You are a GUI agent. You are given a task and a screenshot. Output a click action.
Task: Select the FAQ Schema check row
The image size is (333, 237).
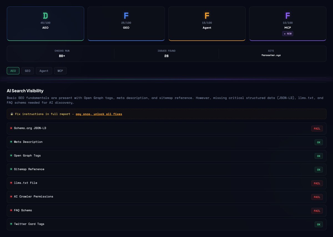pyautogui.click(x=167, y=211)
